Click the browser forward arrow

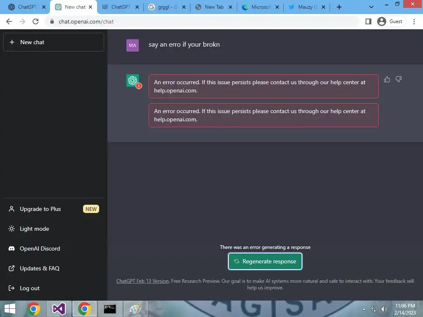22,21
